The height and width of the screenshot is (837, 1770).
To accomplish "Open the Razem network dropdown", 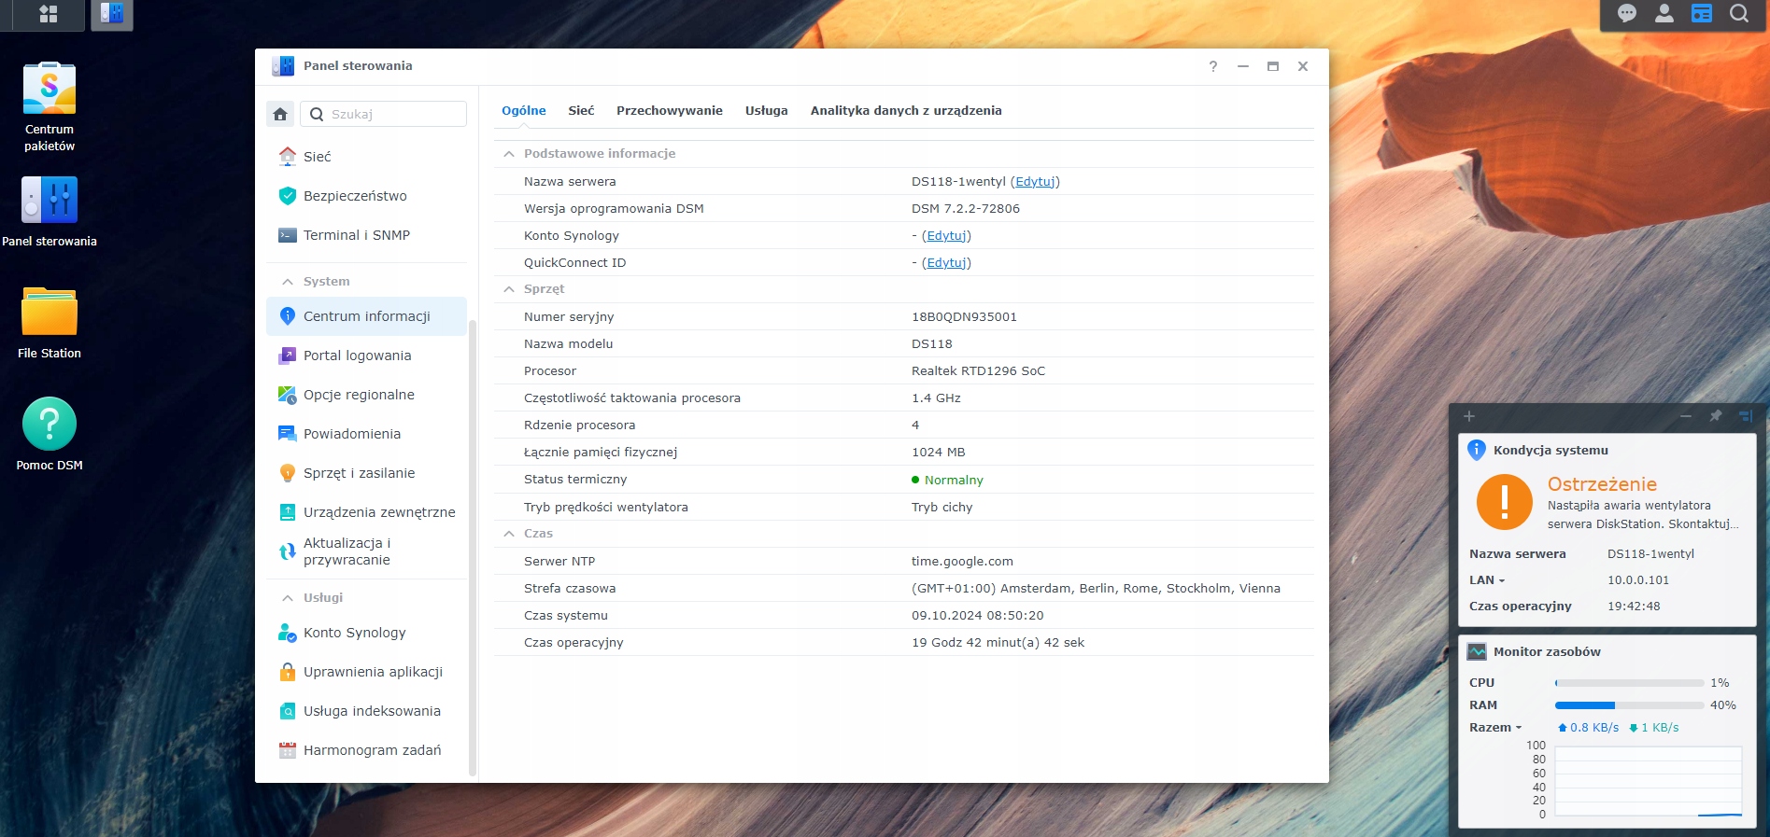I will 1495,728.
